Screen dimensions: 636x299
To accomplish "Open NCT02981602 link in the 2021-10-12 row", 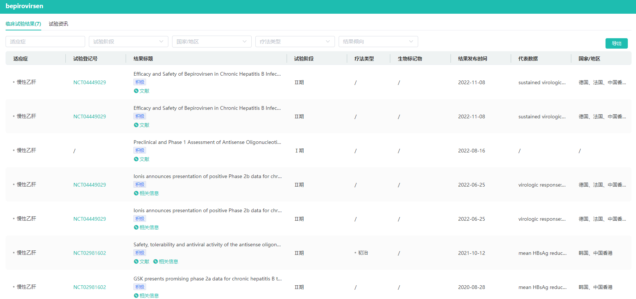I will (90, 253).
